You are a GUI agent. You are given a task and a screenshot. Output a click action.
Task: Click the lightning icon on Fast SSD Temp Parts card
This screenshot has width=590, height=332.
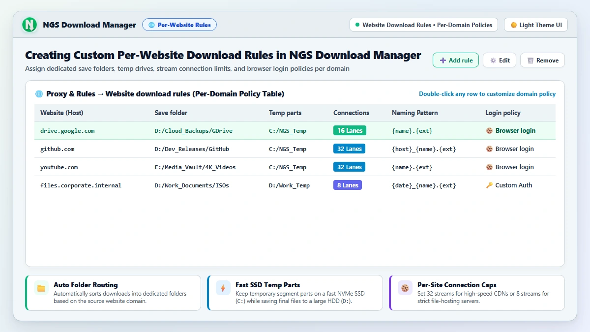click(223, 288)
